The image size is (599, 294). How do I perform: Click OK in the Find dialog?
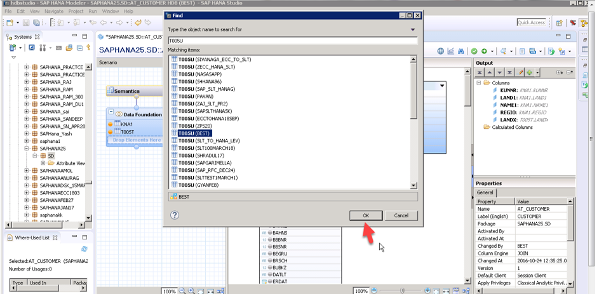[x=366, y=215]
